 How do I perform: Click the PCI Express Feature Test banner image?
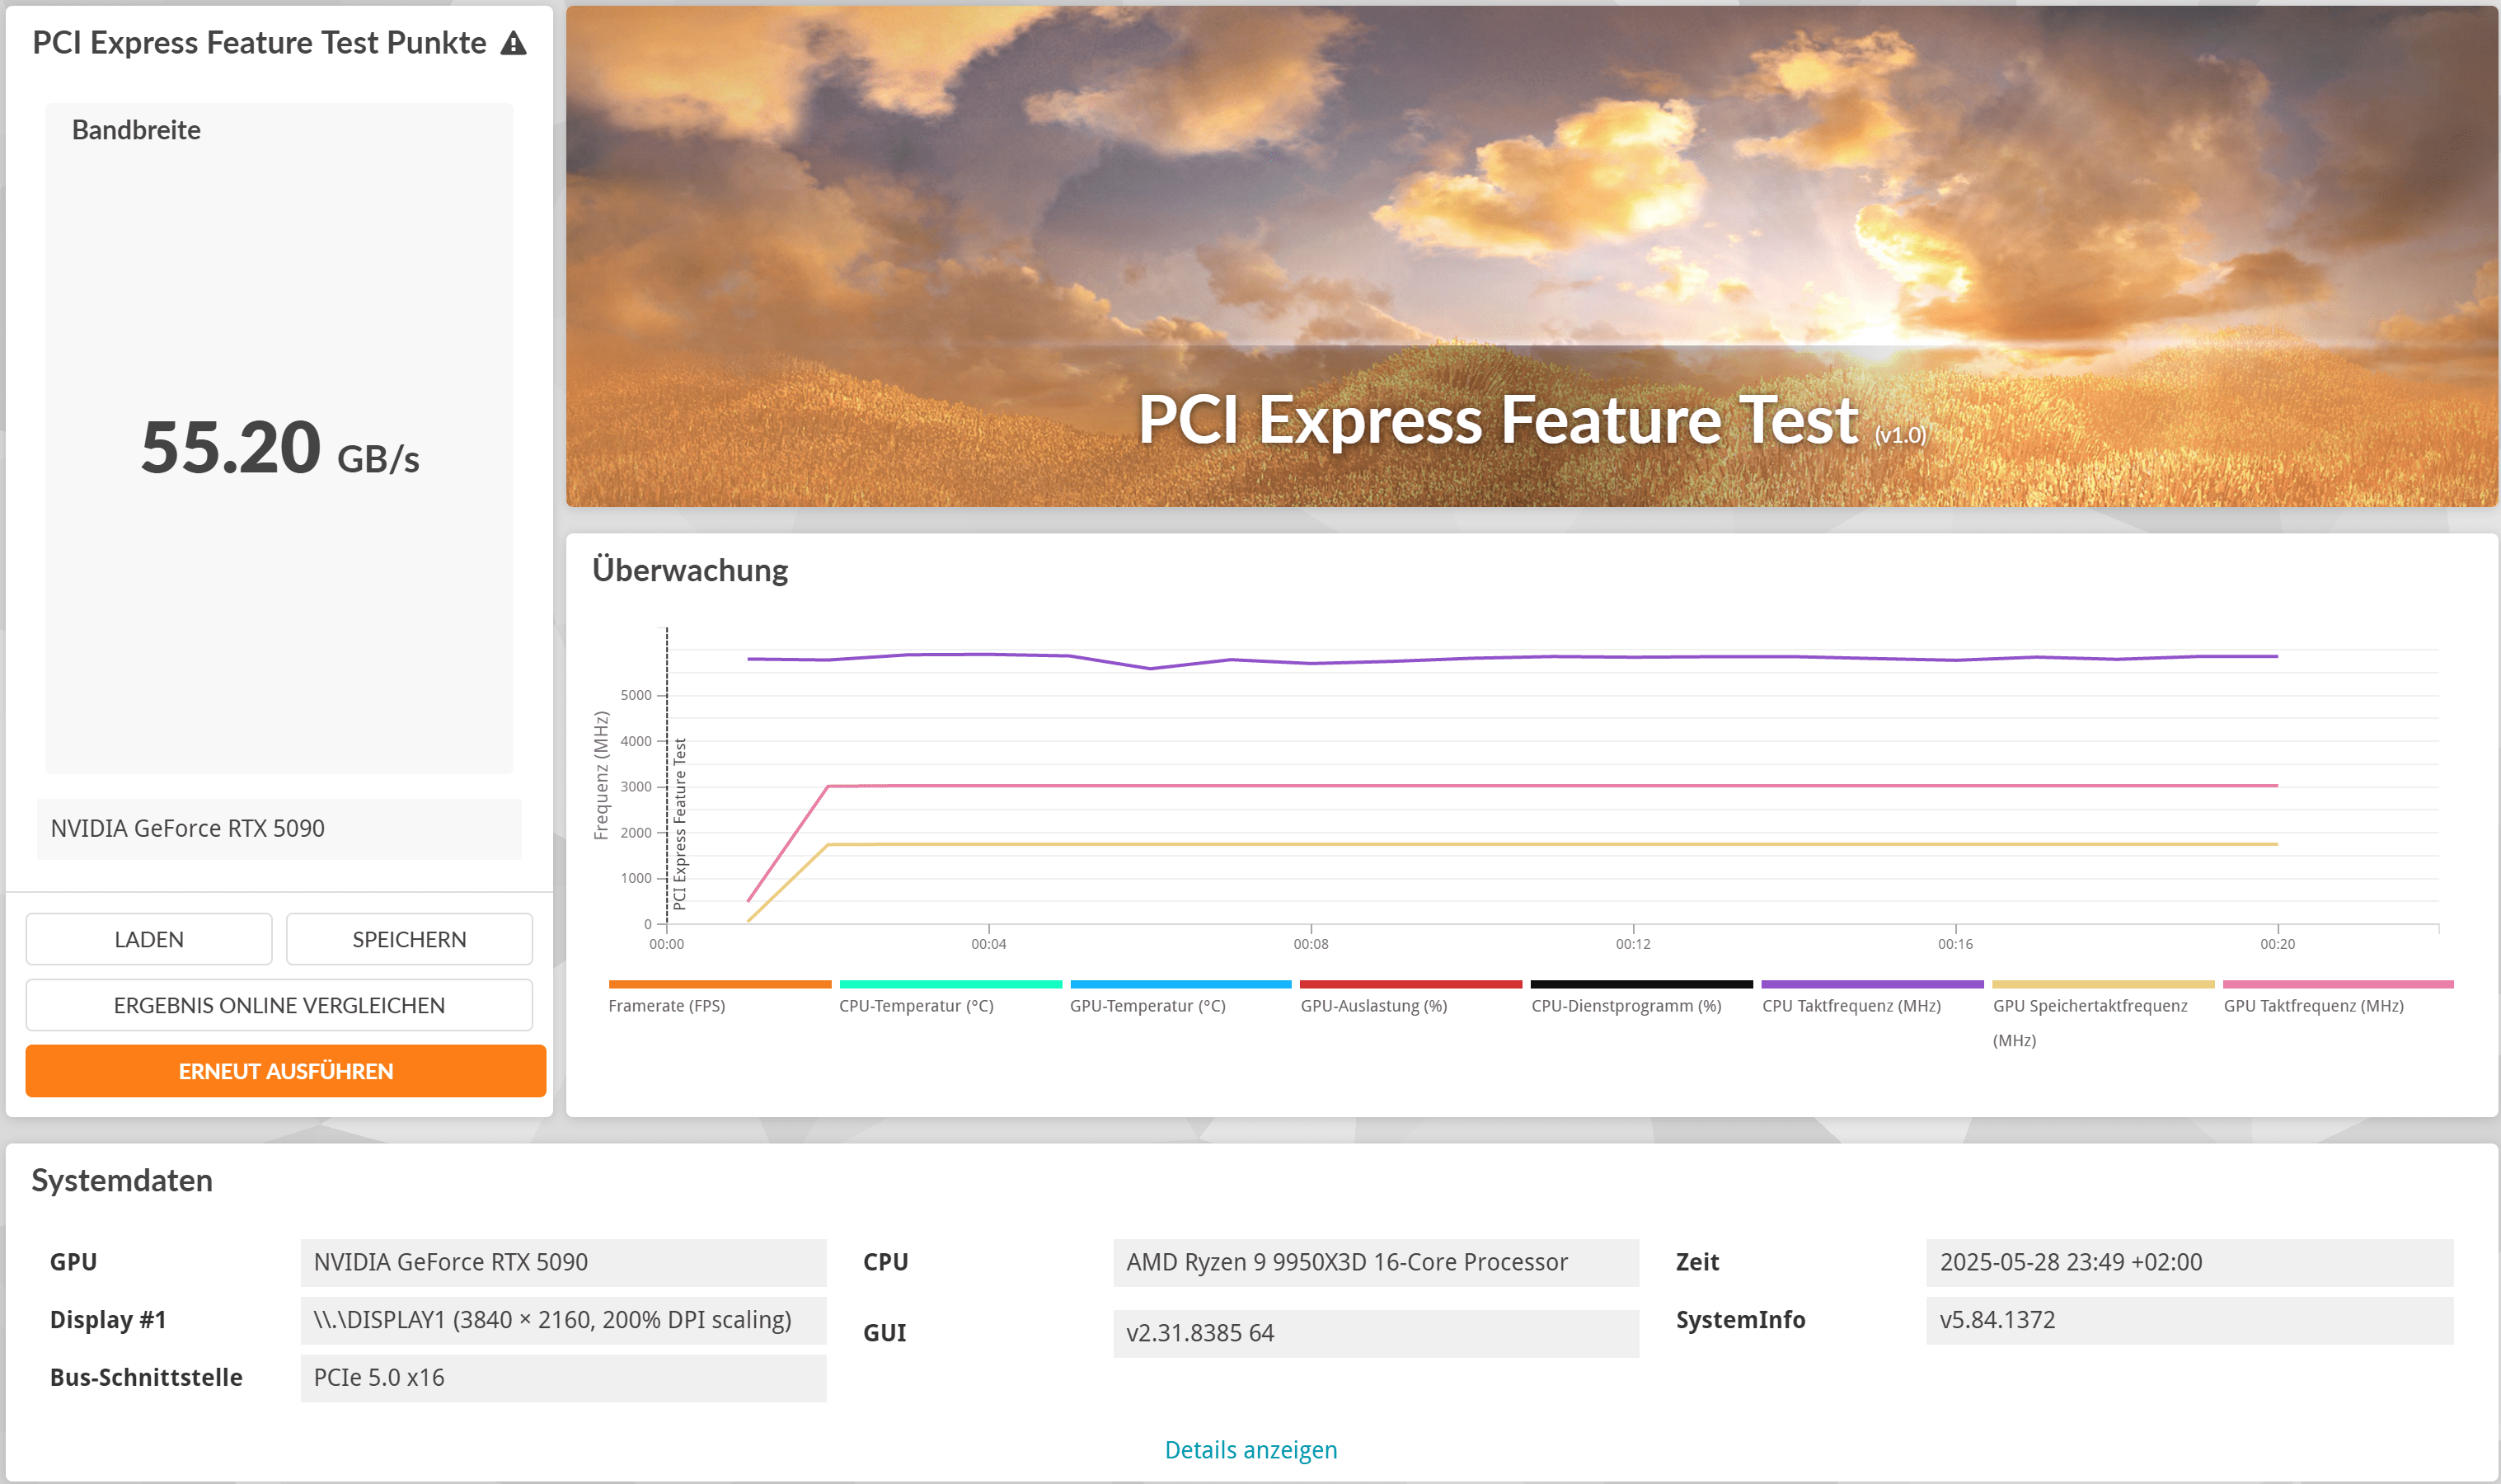[x=1531, y=256]
